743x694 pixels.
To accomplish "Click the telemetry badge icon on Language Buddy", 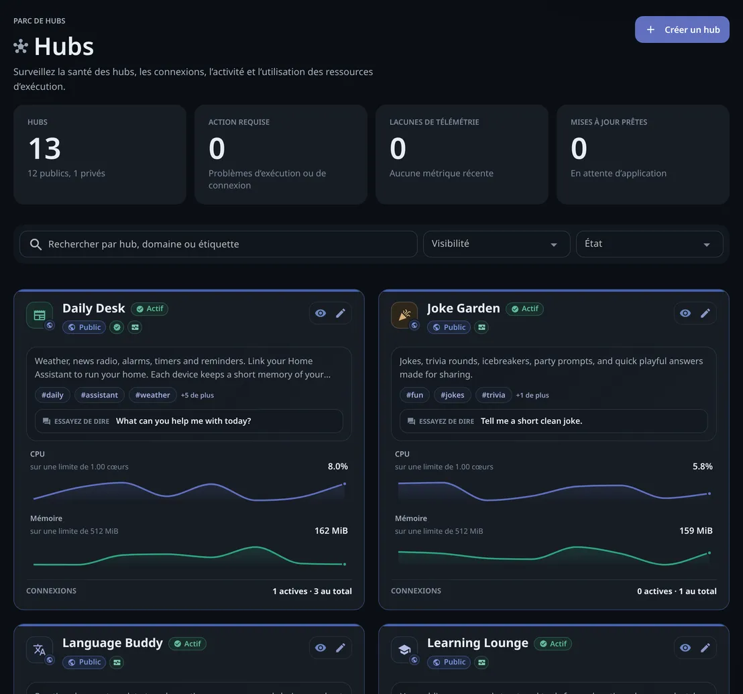I will [x=117, y=662].
